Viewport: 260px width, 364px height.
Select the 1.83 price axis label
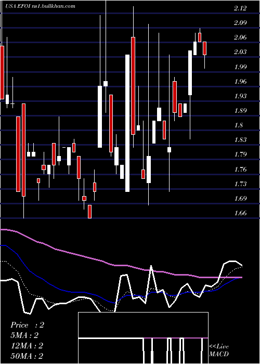(240, 140)
